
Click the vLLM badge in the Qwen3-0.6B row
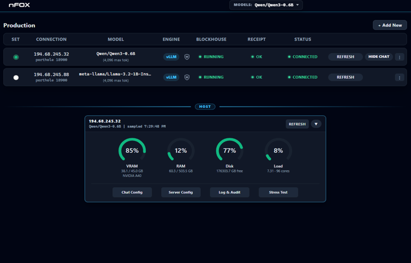click(171, 57)
